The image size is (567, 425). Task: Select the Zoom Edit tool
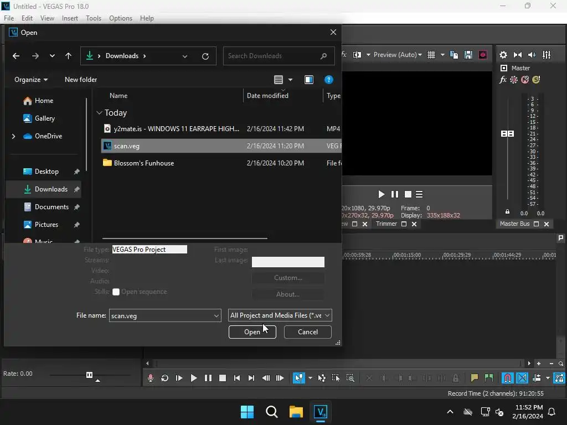350,378
